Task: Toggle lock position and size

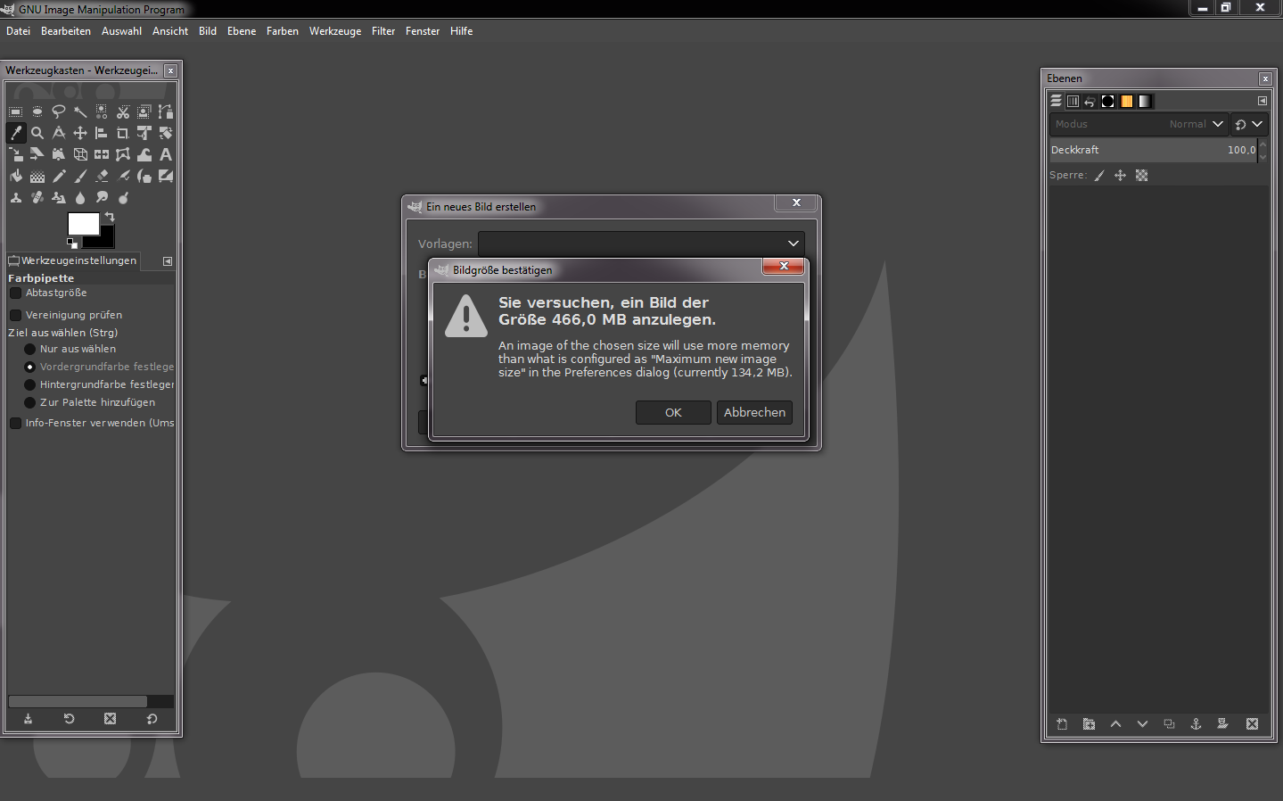Action: pos(1120,176)
